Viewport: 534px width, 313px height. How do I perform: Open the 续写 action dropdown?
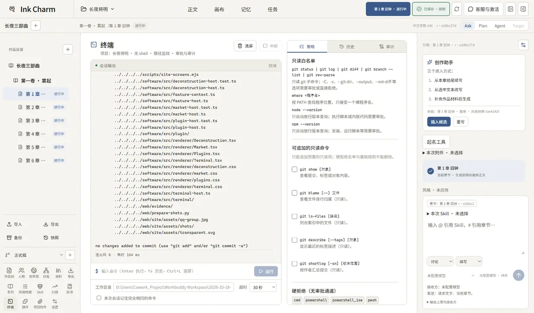click(469, 261)
